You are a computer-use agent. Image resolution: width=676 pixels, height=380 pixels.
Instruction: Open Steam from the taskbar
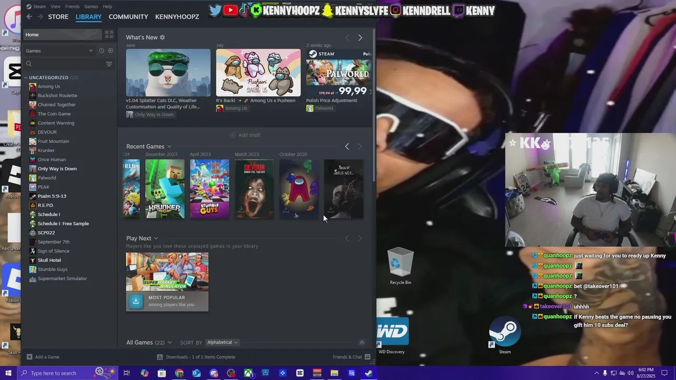tap(369, 373)
